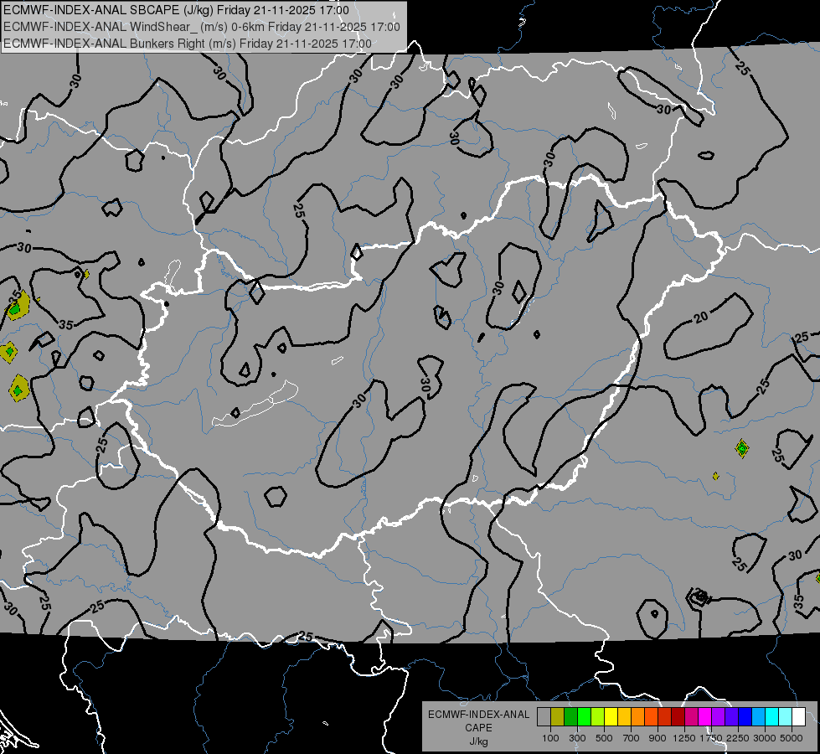Click the 100 legend value
Viewport: 820px width, 754px height.
tap(550, 738)
